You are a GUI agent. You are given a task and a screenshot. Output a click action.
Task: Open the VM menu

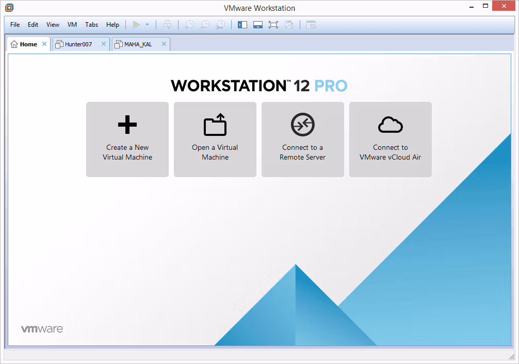click(x=72, y=25)
